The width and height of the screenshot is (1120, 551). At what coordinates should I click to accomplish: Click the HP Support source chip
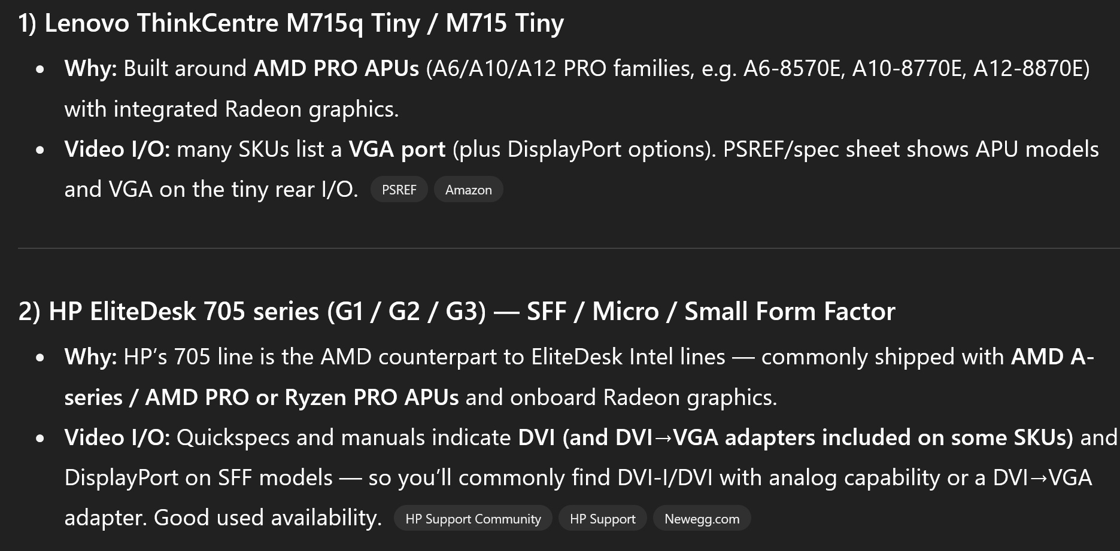602,519
